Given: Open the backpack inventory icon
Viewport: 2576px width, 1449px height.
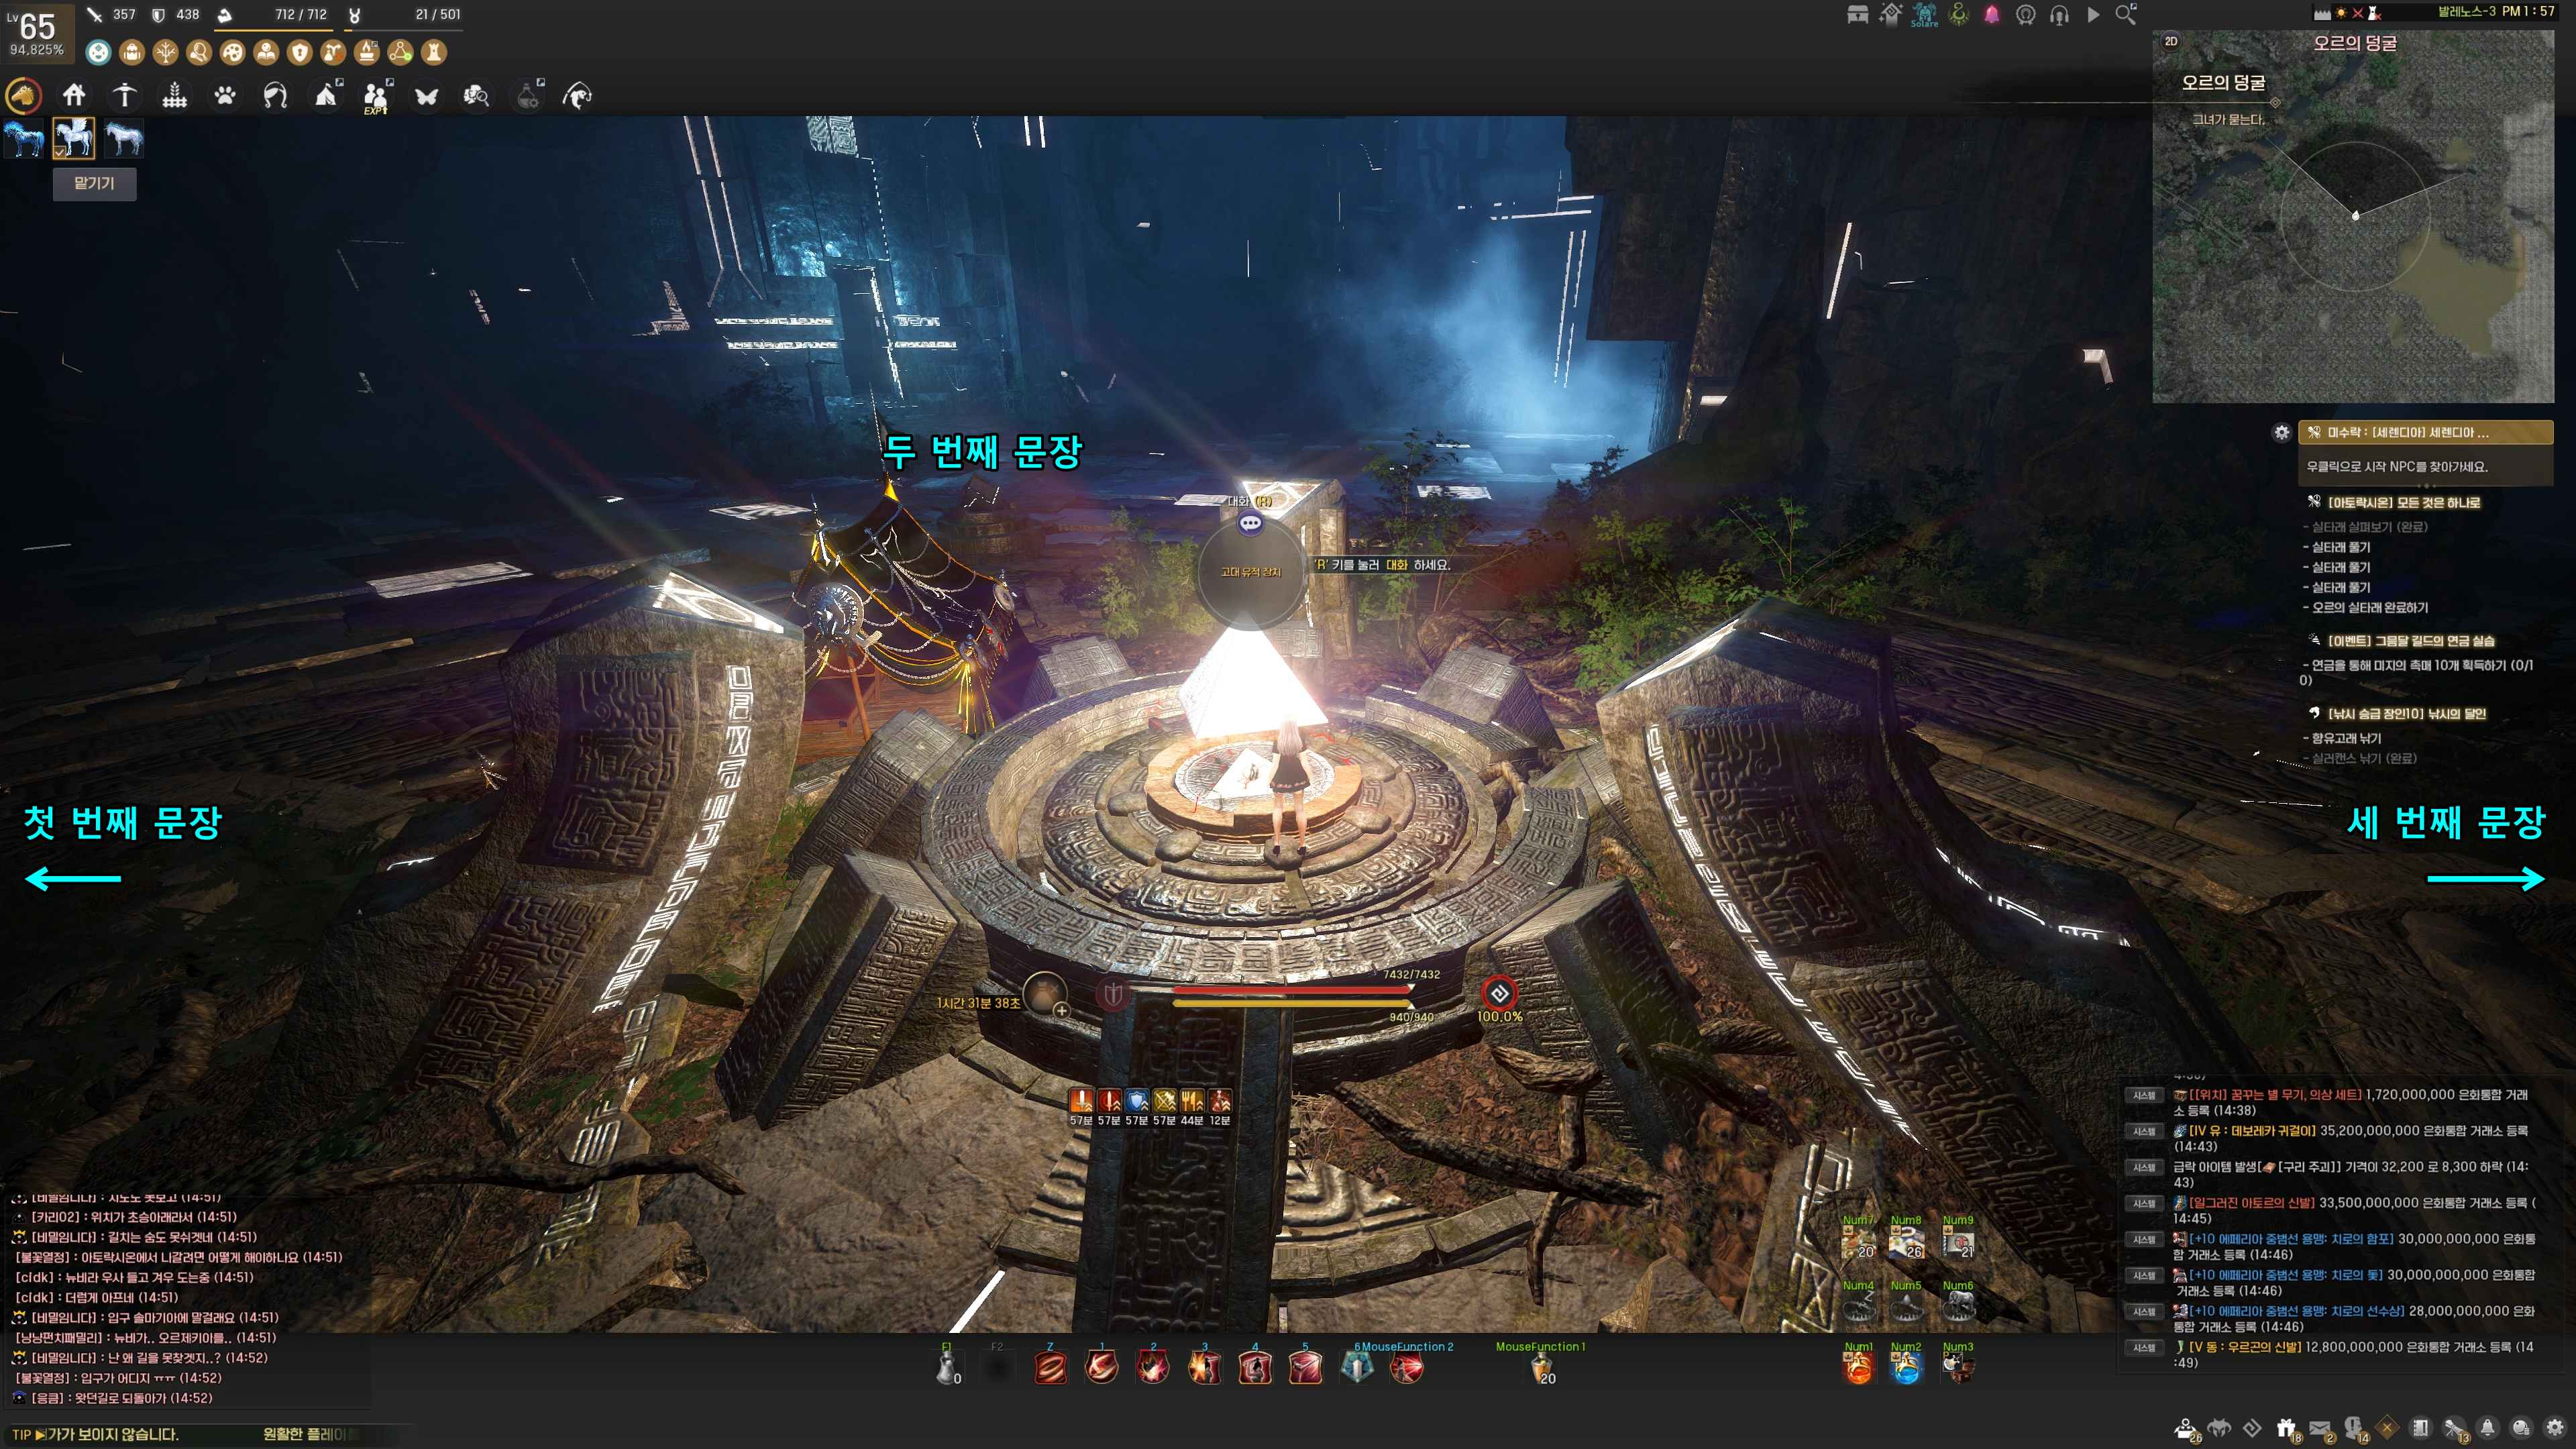Looking at the screenshot, I should click(131, 52).
